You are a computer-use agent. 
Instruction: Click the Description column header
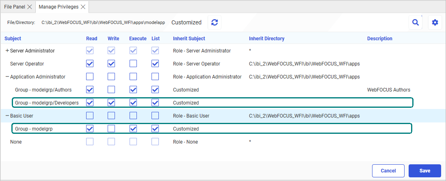pyautogui.click(x=380, y=39)
